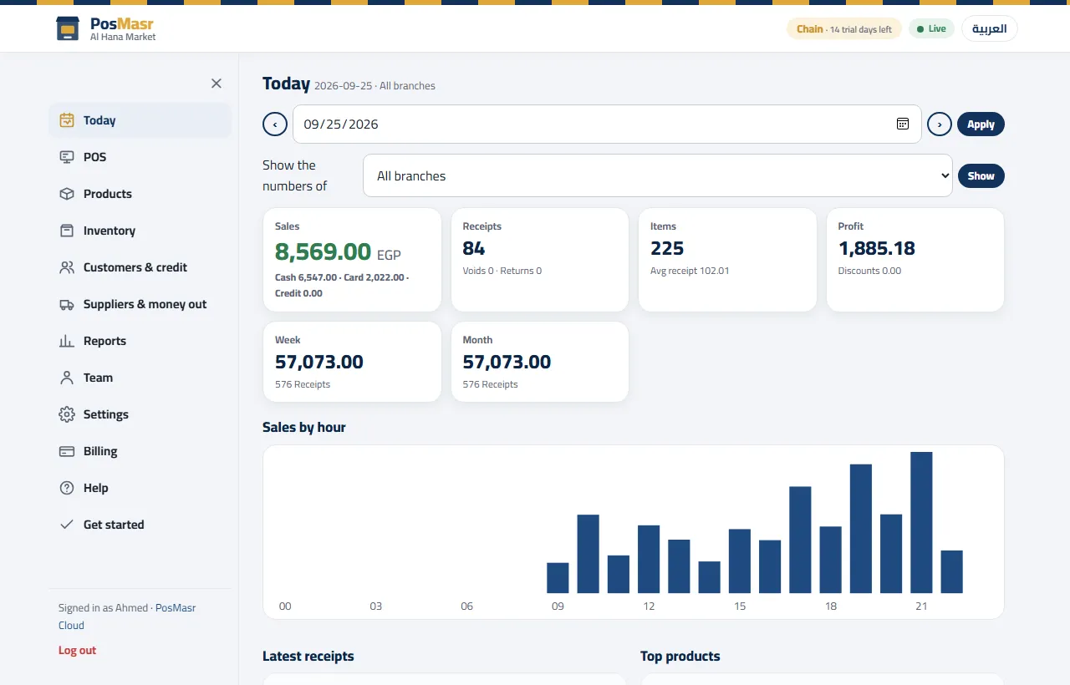Click the Top products heading
The width and height of the screenshot is (1070, 685).
pos(680,656)
